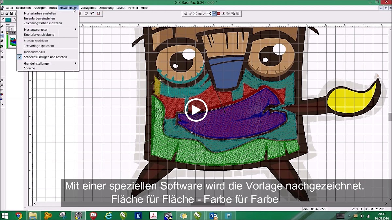Click the paste clipboard icon in center toolbar
This screenshot has width=392, height=220.
pyautogui.click(x=238, y=14)
